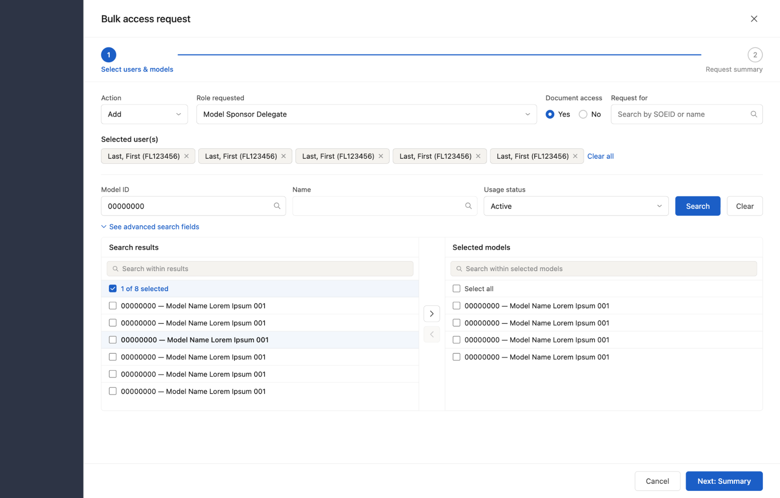This screenshot has width=780, height=498.
Task: Open the Usage status dropdown showing Active
Action: click(x=576, y=206)
